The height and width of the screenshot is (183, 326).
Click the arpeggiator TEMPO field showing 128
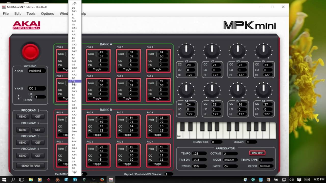(x=199, y=154)
